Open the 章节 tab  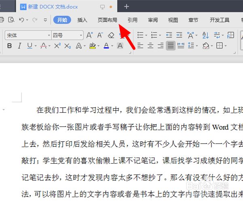click(x=193, y=20)
